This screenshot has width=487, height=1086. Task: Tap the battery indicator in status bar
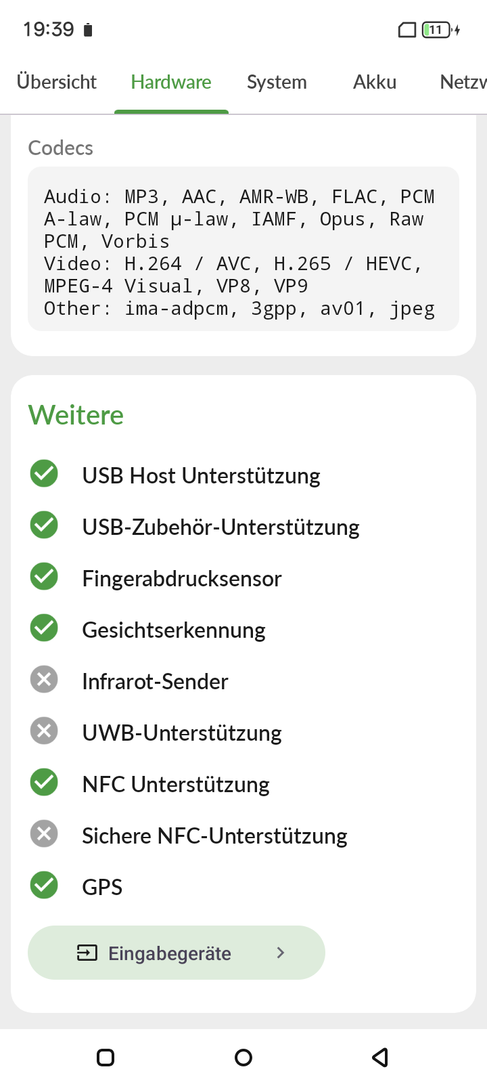click(x=437, y=30)
